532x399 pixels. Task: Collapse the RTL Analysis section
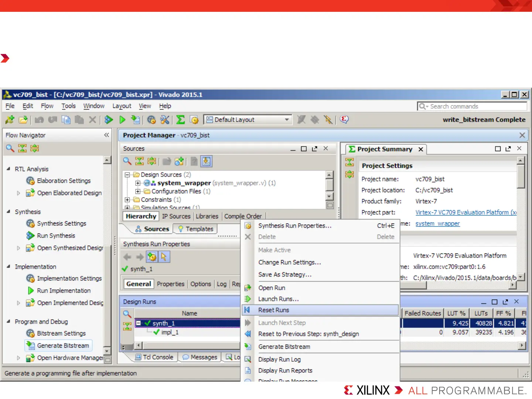pos(8,168)
